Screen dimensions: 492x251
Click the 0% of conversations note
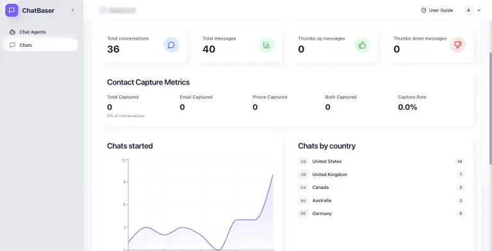[126, 116]
